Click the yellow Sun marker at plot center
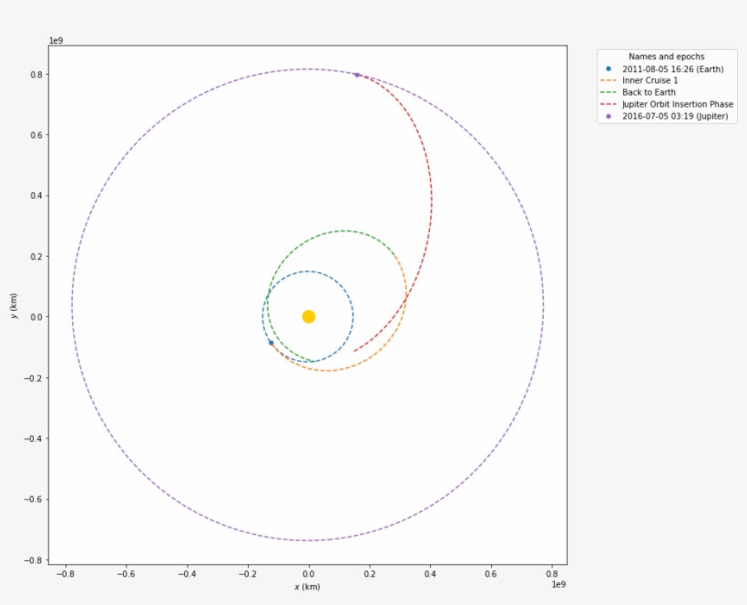Viewport: 747px width, 605px height. (310, 315)
